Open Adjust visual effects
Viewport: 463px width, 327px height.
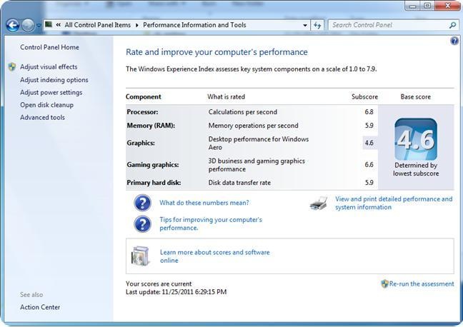point(49,67)
